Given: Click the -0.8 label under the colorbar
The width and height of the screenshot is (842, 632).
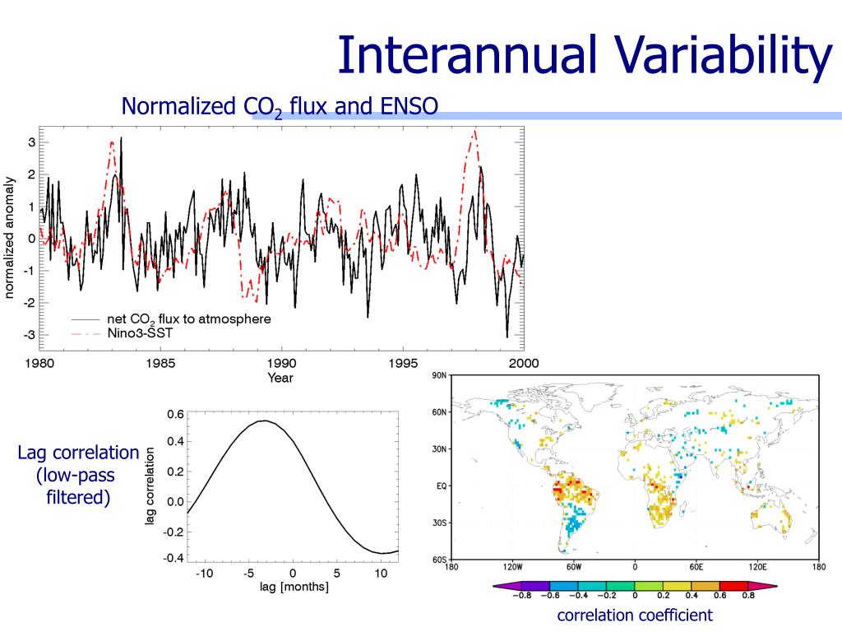Looking at the screenshot, I should click(522, 596).
